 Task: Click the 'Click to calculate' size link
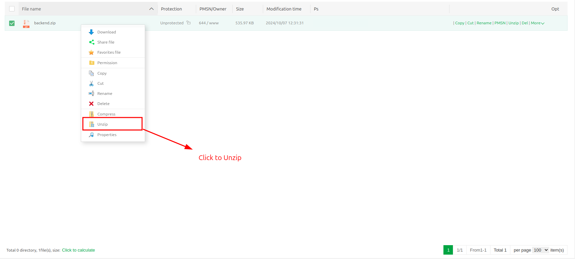(78, 250)
